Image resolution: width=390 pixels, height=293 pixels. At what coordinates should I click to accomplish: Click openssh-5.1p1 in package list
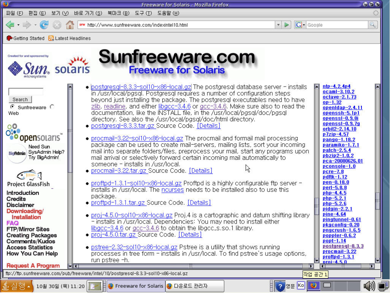[341, 113]
